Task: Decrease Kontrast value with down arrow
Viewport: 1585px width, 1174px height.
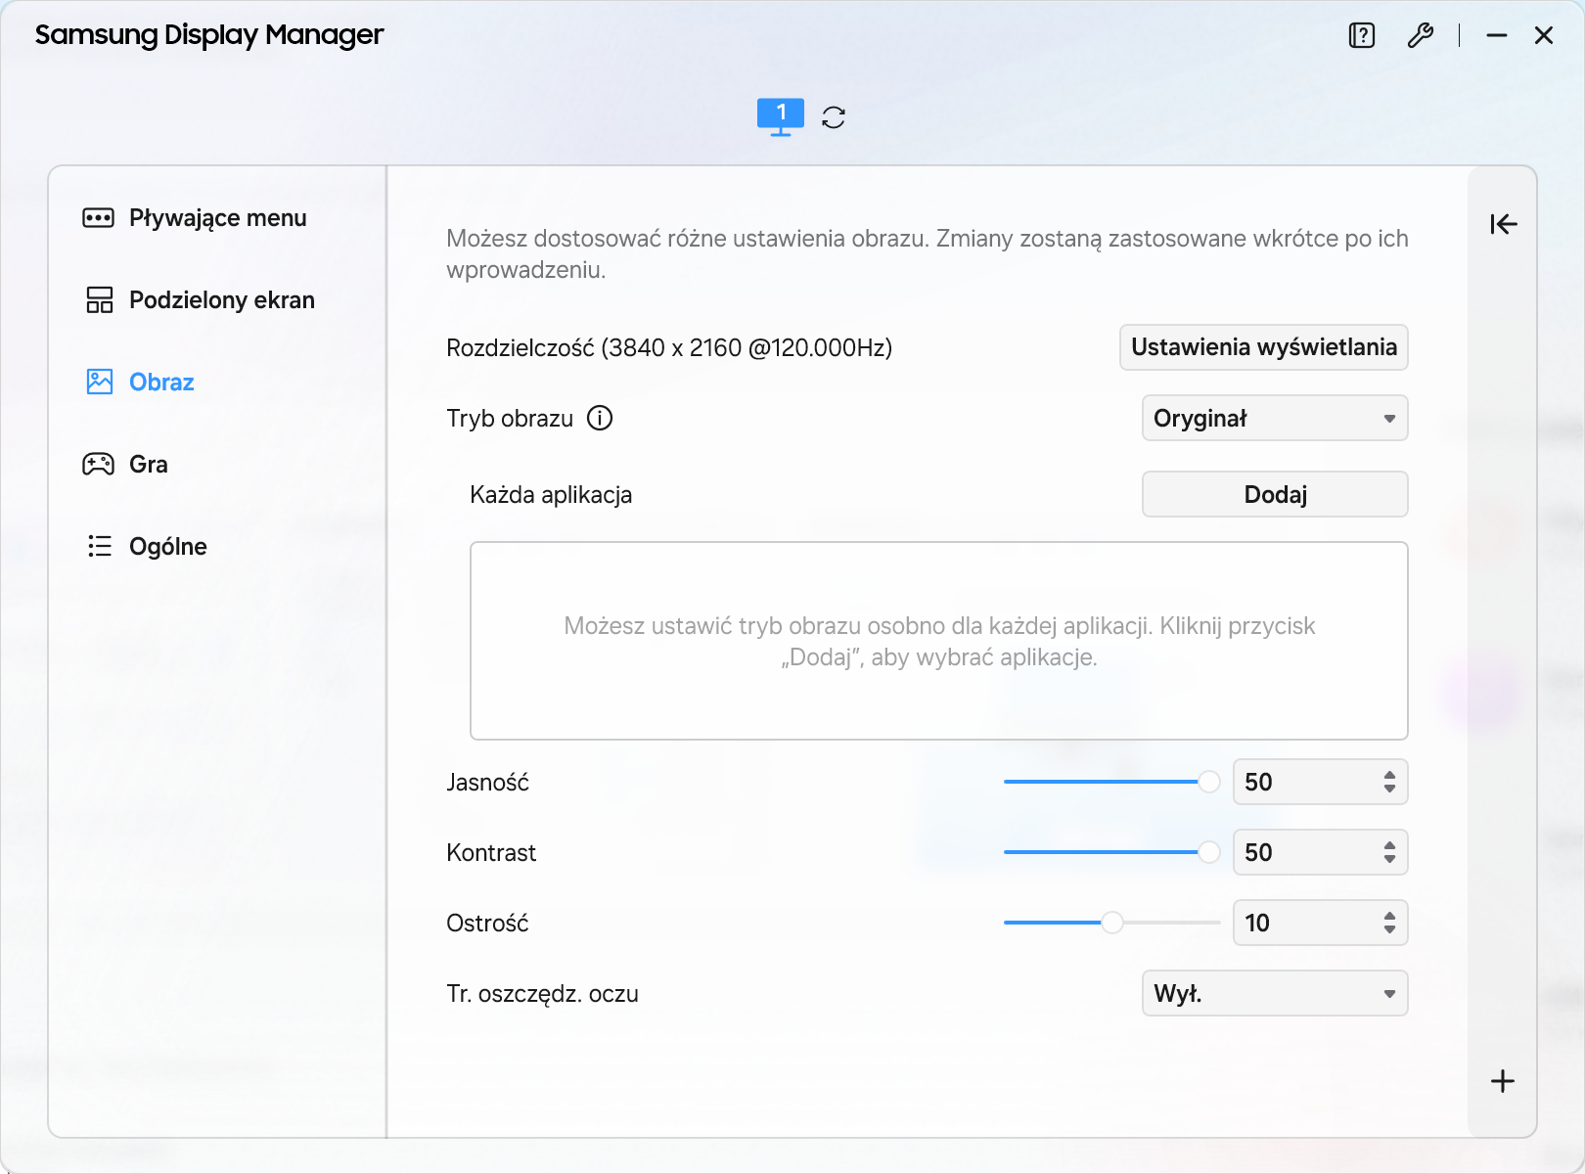Action: [1389, 859]
